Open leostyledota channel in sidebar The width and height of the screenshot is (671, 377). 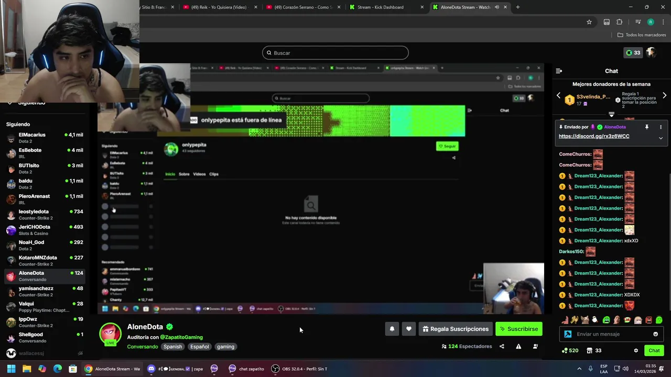(45, 215)
